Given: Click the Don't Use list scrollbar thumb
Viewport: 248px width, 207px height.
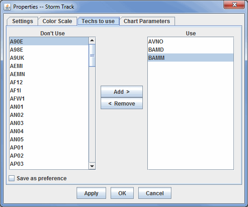Looking at the screenshot, I should [x=92, y=55].
